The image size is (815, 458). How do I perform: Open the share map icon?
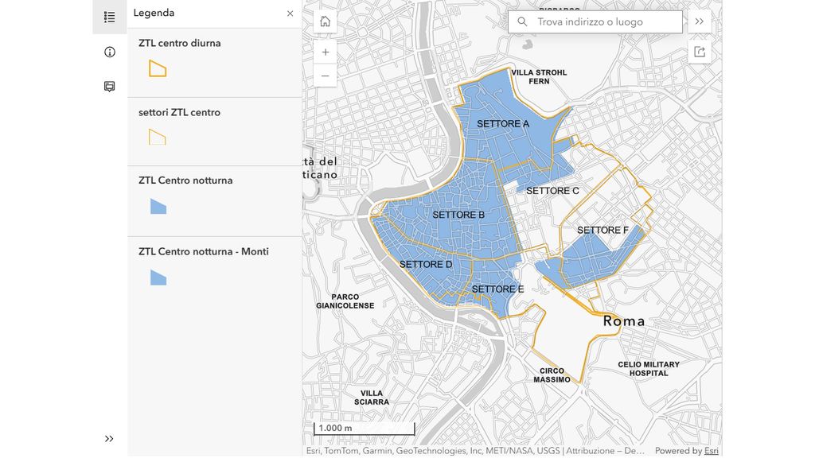point(700,50)
